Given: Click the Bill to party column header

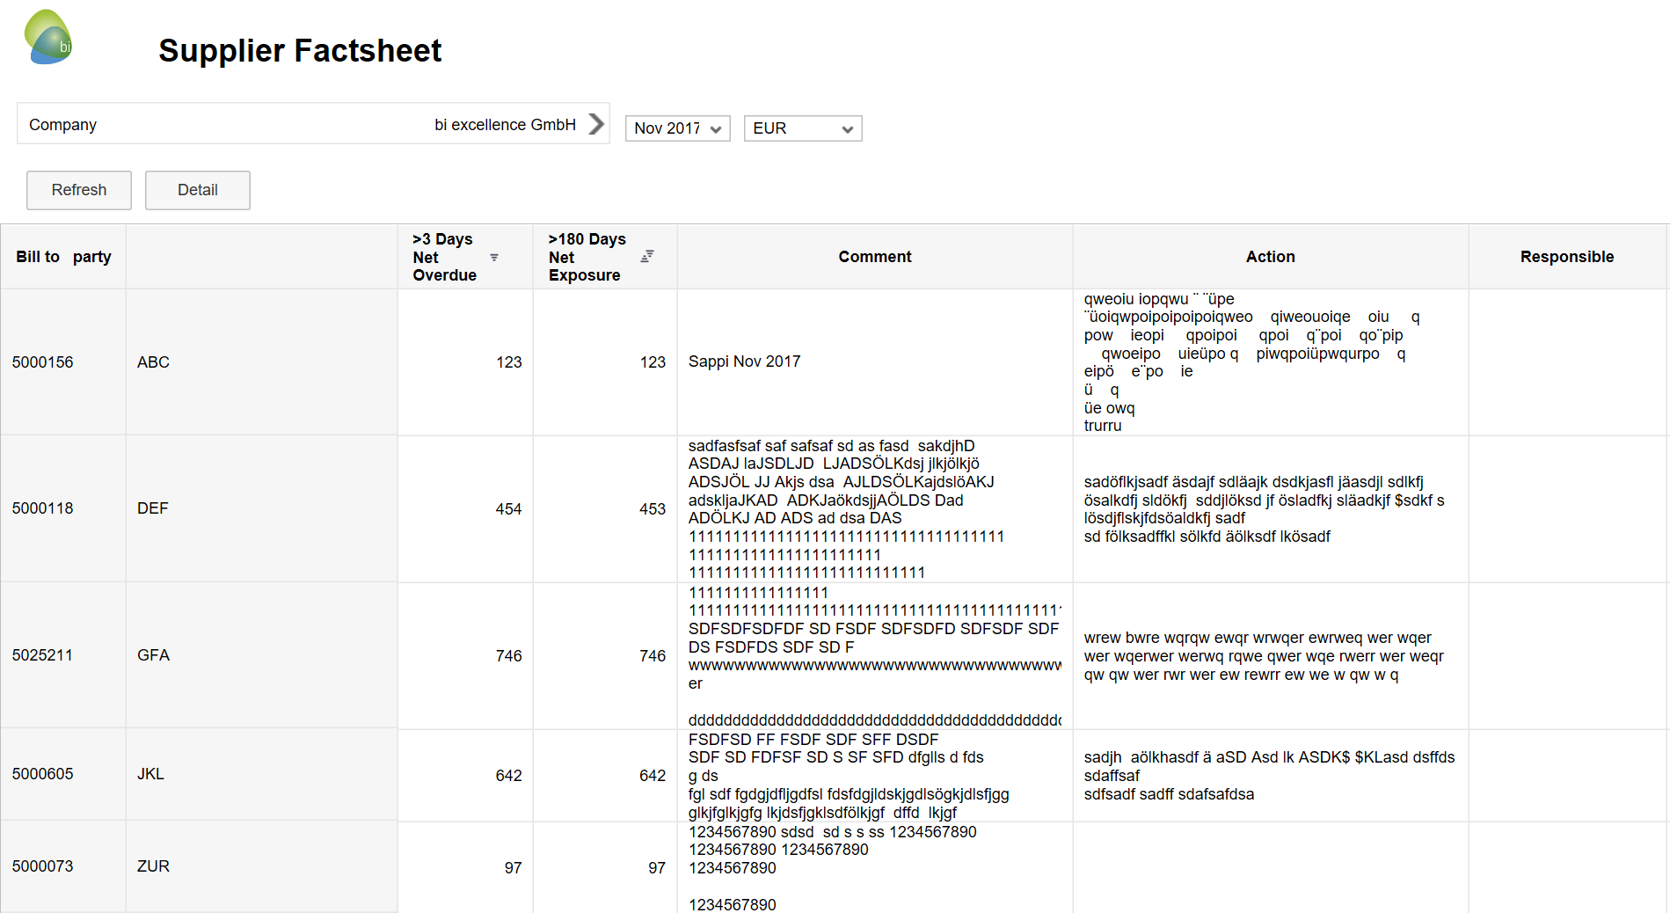Looking at the screenshot, I should tap(63, 256).
